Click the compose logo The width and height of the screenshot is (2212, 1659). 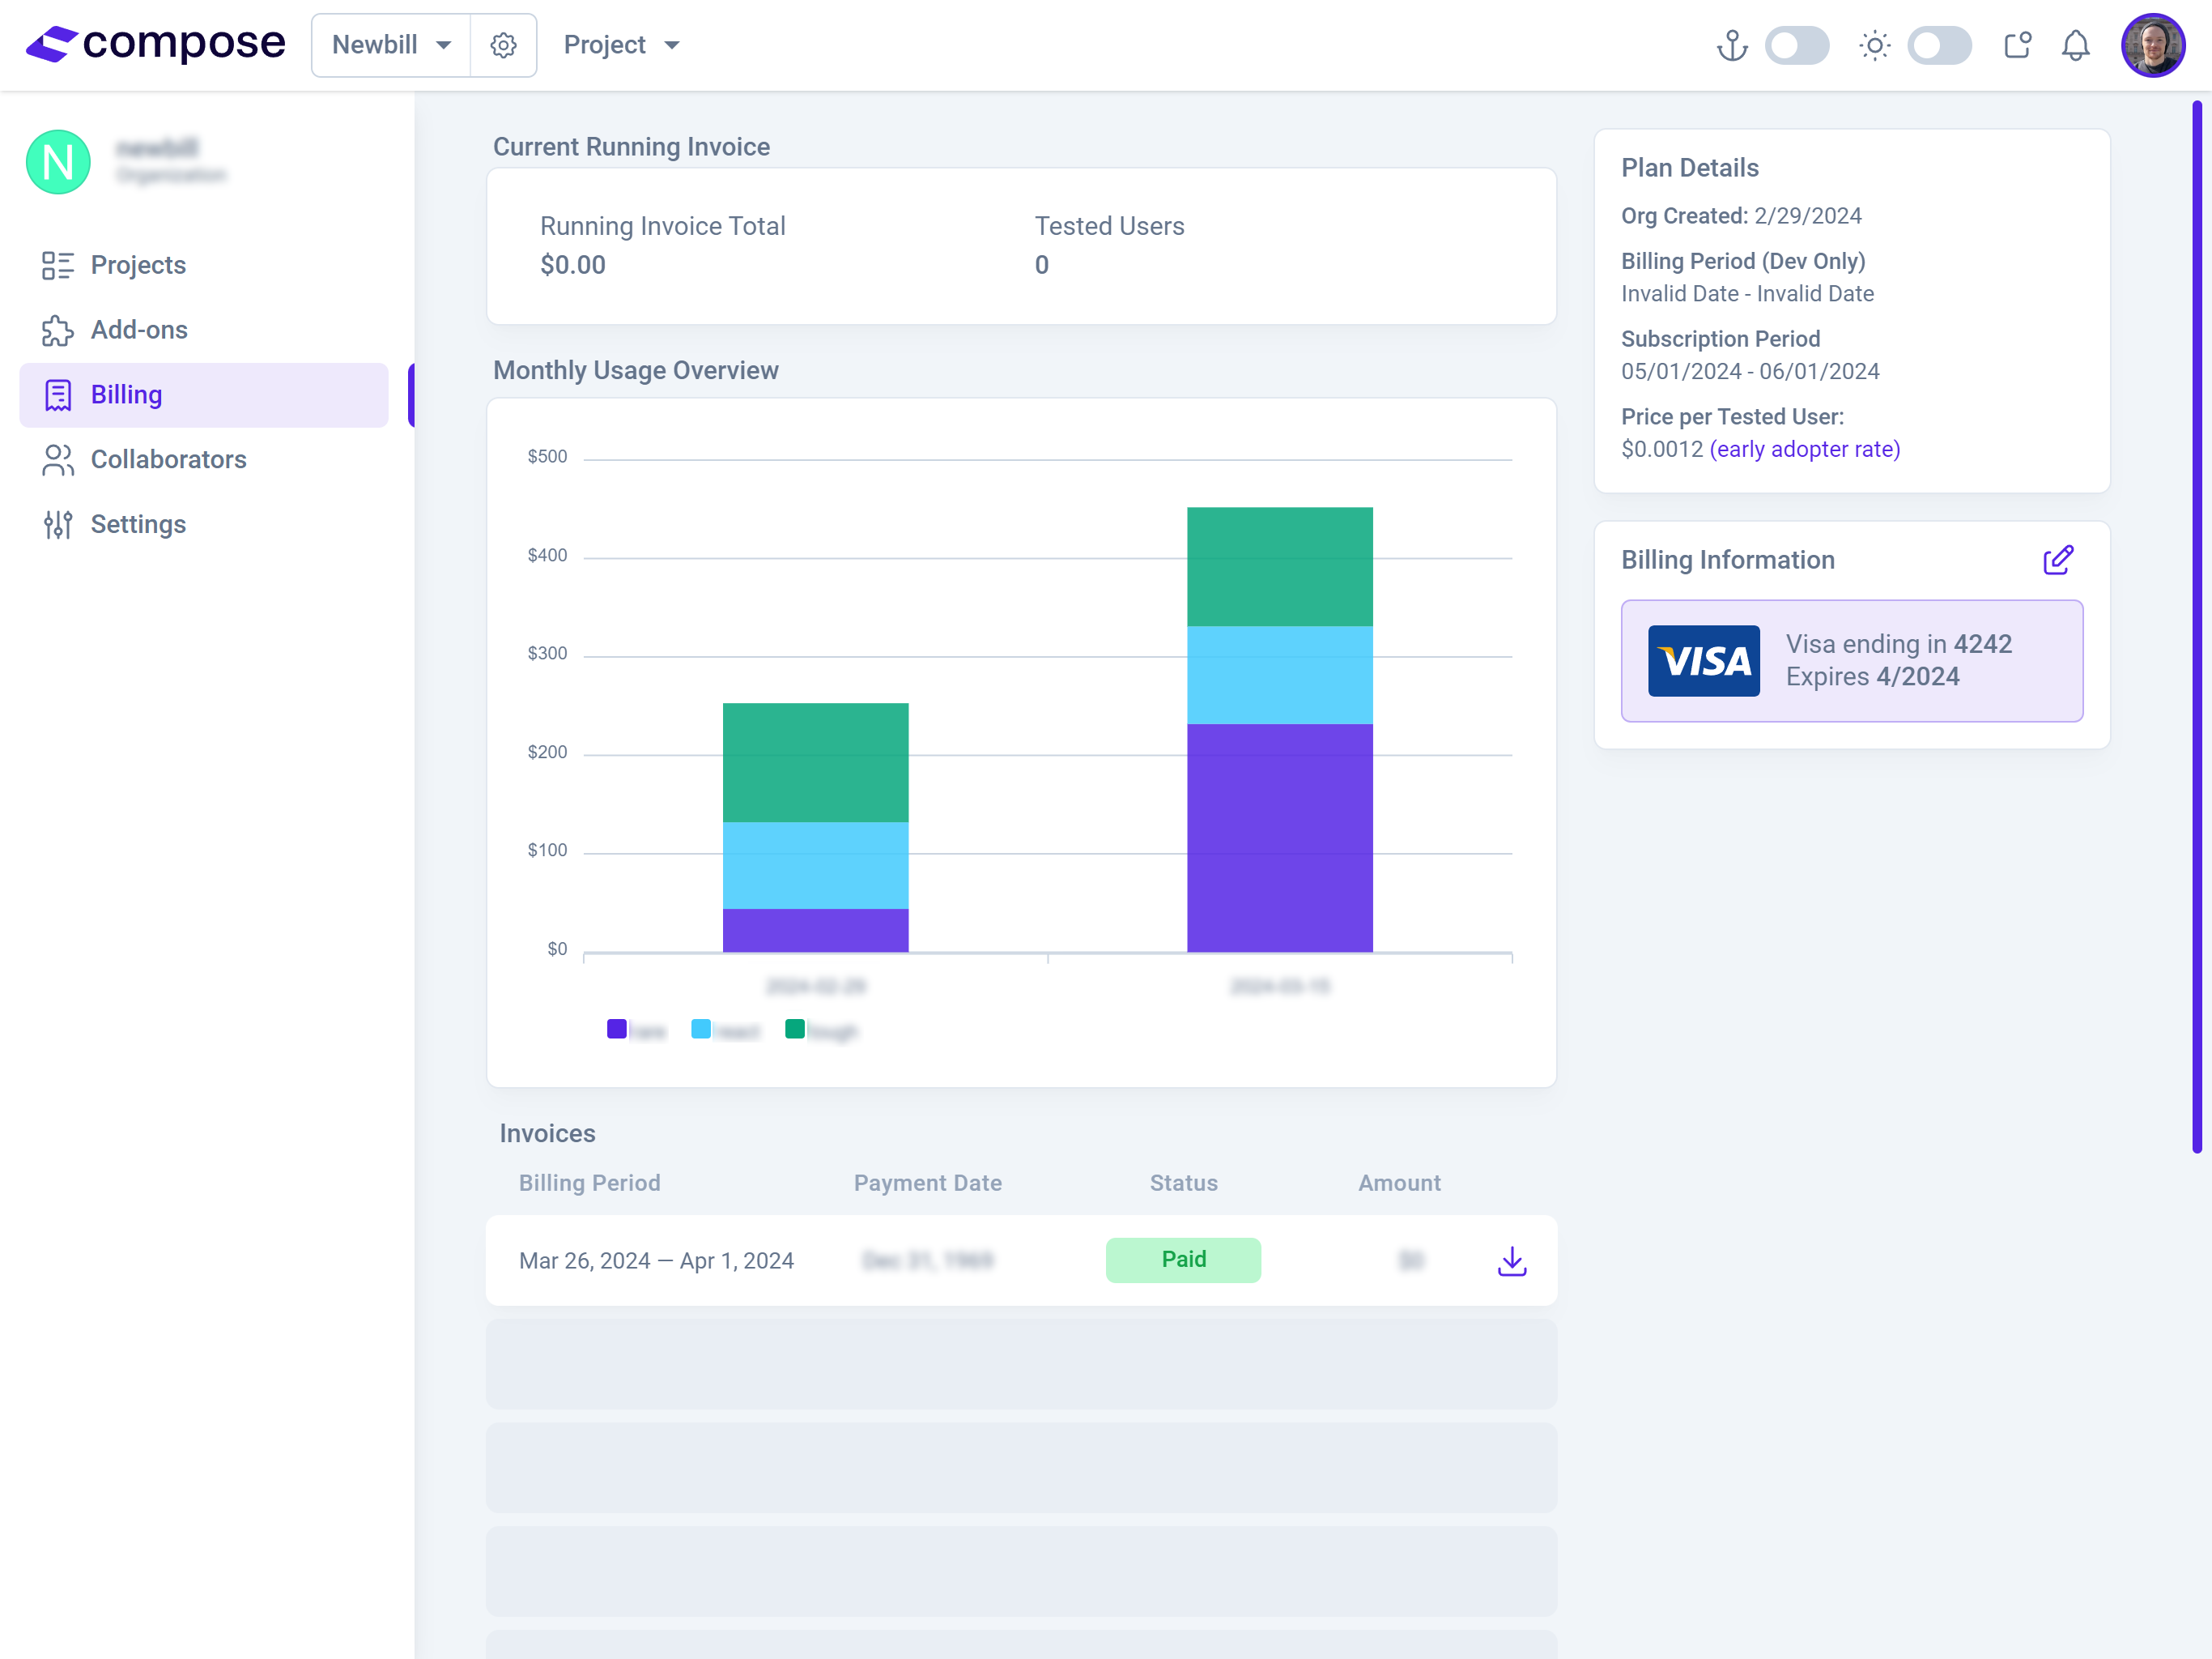point(156,43)
